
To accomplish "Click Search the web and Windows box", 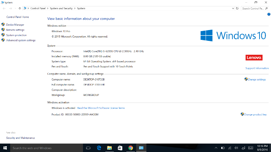I will pyautogui.click(x=46, y=148).
